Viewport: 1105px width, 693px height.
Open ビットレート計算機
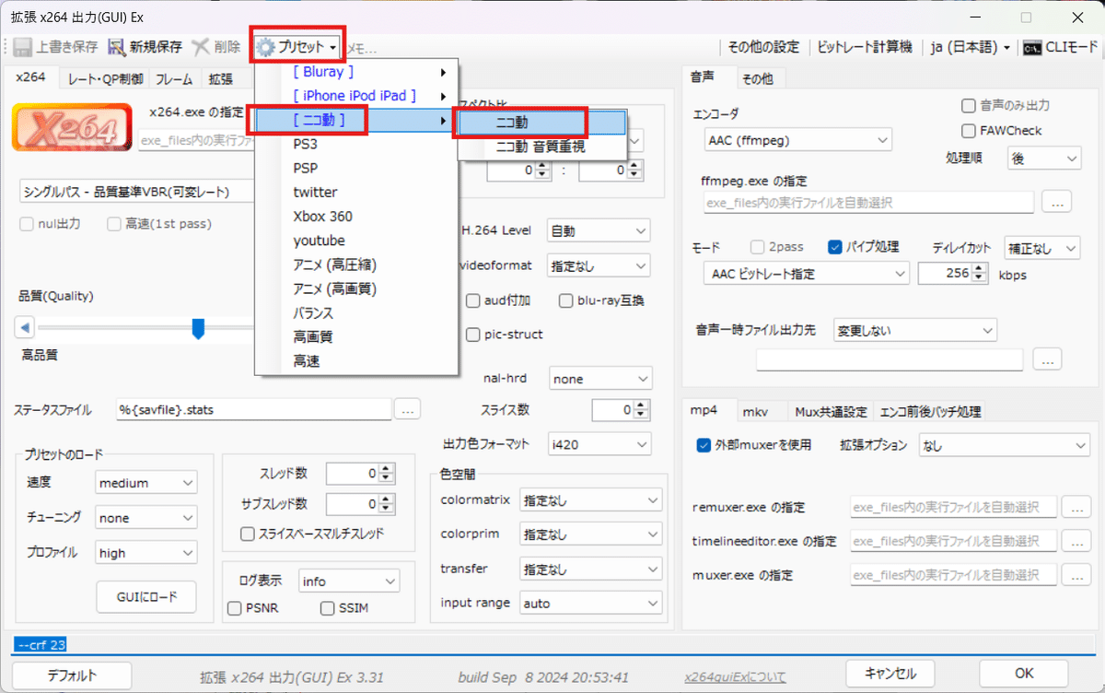(865, 47)
